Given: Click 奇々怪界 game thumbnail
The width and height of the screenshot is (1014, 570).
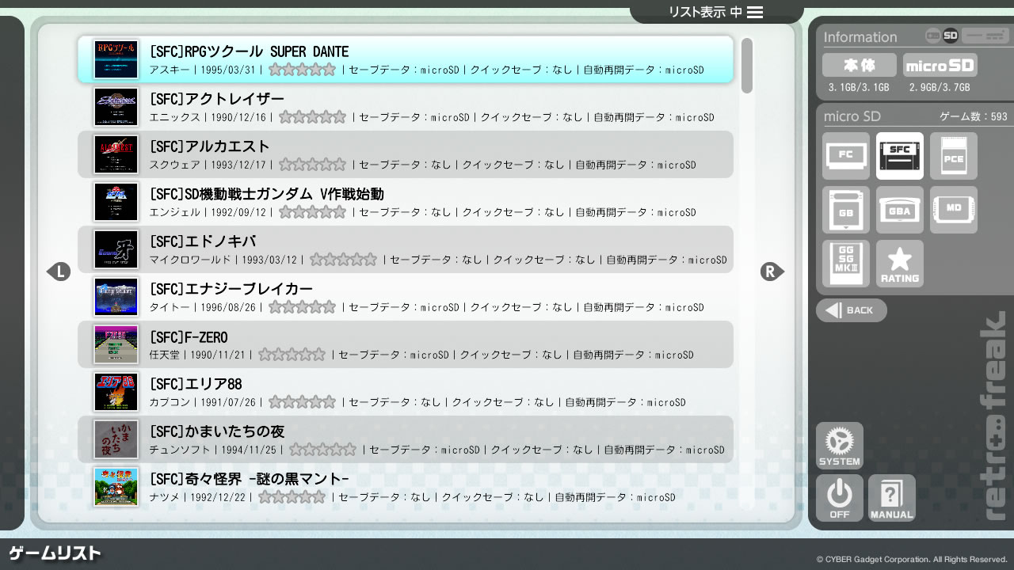Looking at the screenshot, I should point(116,487).
